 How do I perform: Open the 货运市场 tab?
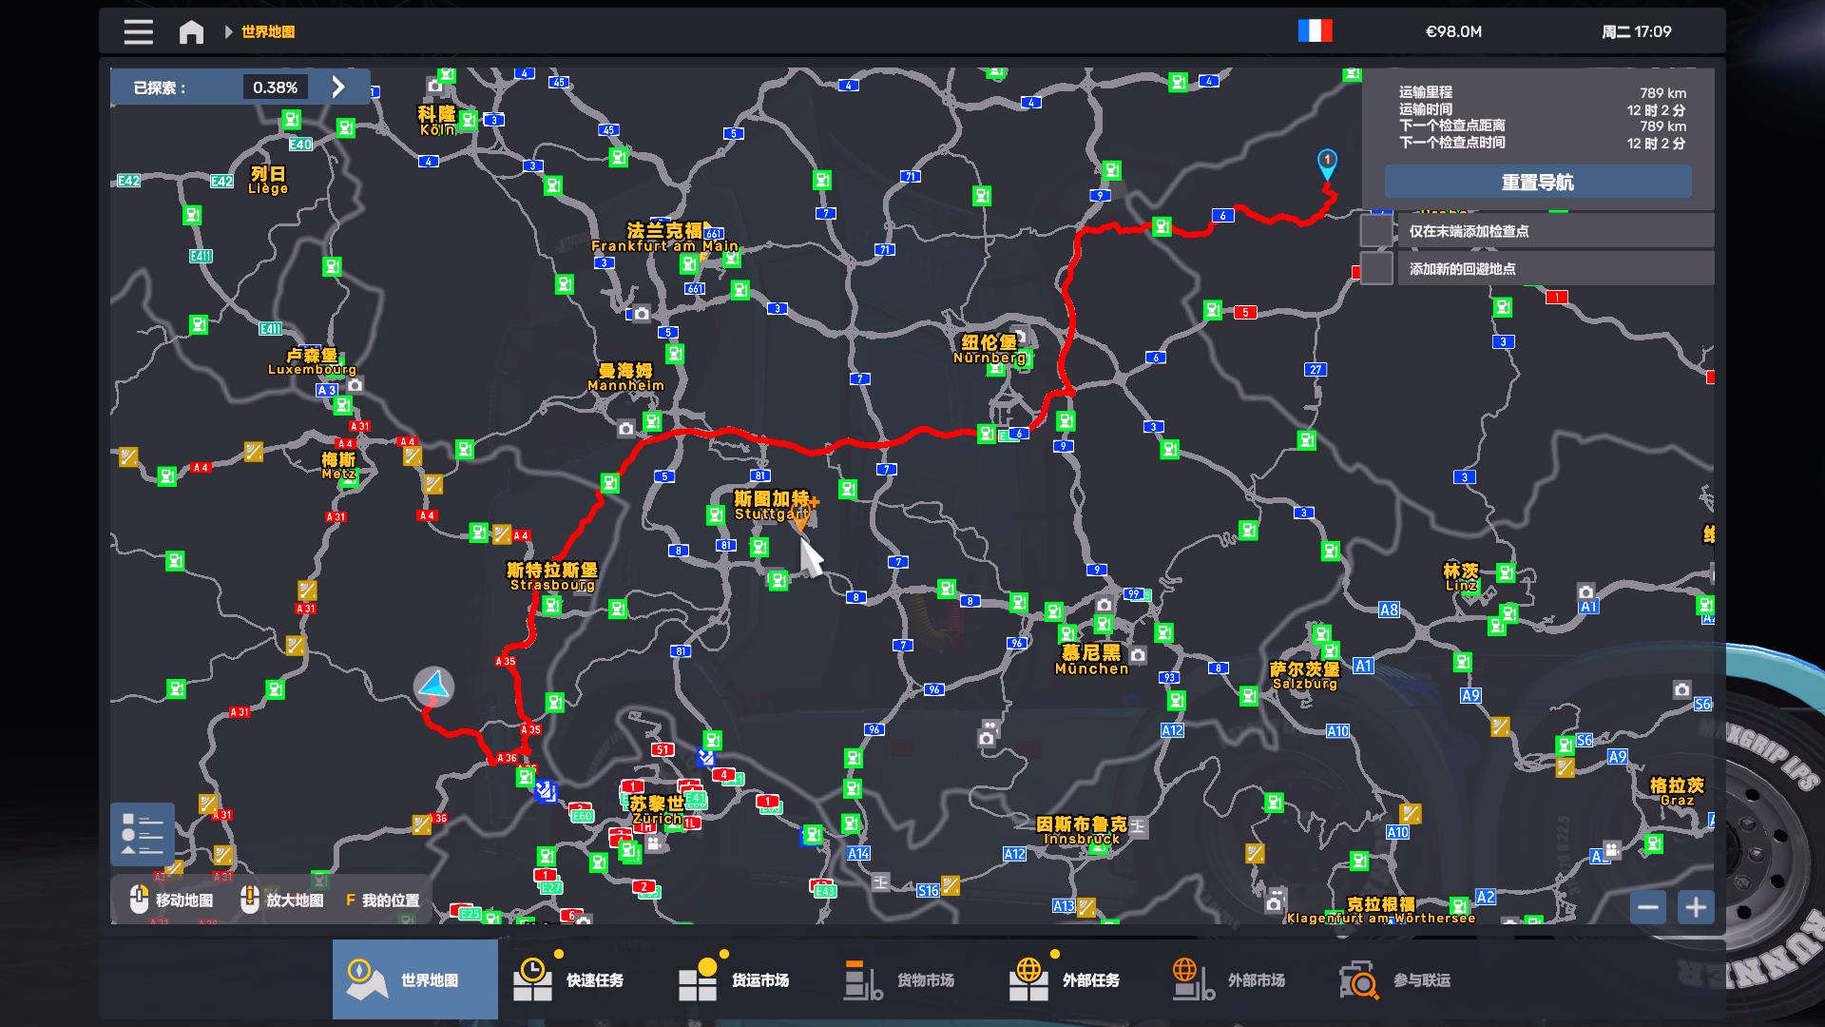734,979
